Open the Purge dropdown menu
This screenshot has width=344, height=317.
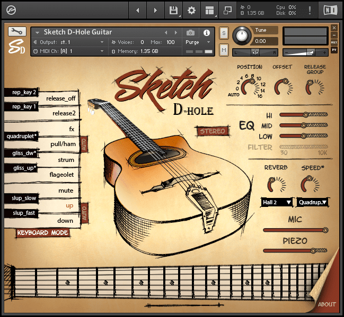tap(198, 42)
